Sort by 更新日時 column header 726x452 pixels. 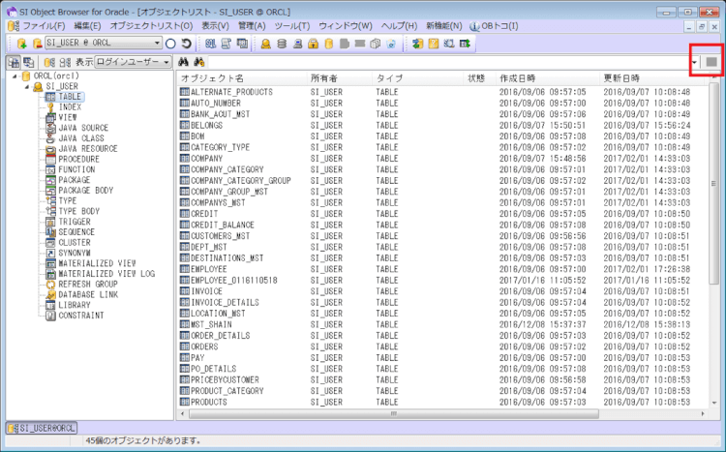(x=651, y=78)
